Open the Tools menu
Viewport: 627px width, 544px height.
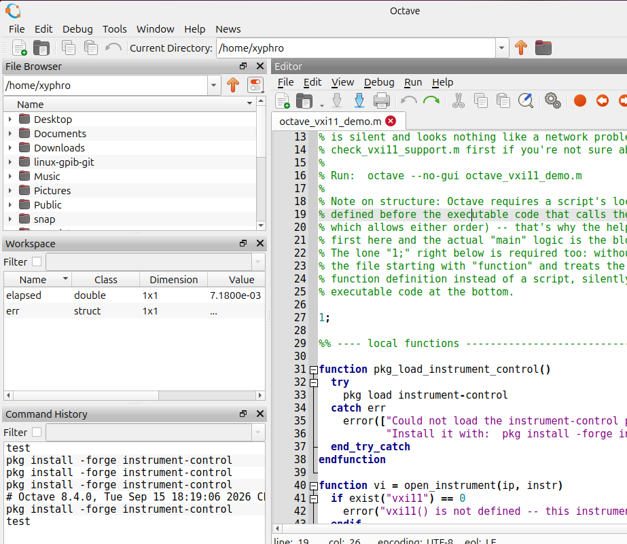tap(114, 29)
